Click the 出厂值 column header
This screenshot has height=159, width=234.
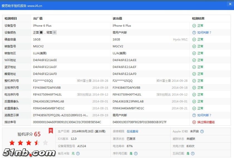[x=38, y=19]
